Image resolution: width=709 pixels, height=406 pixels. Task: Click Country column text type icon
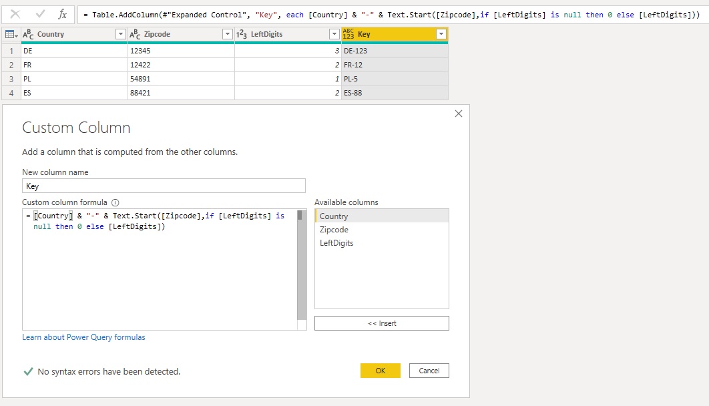[x=28, y=34]
